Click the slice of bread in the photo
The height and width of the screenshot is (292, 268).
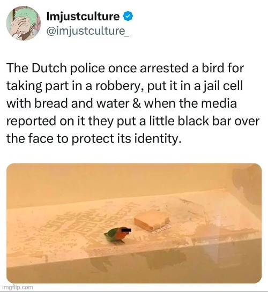151,220
